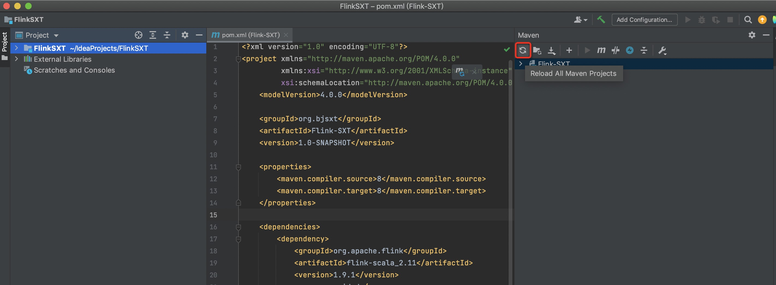
Task: Toggle Maven offline mode icon
Action: click(x=629, y=50)
